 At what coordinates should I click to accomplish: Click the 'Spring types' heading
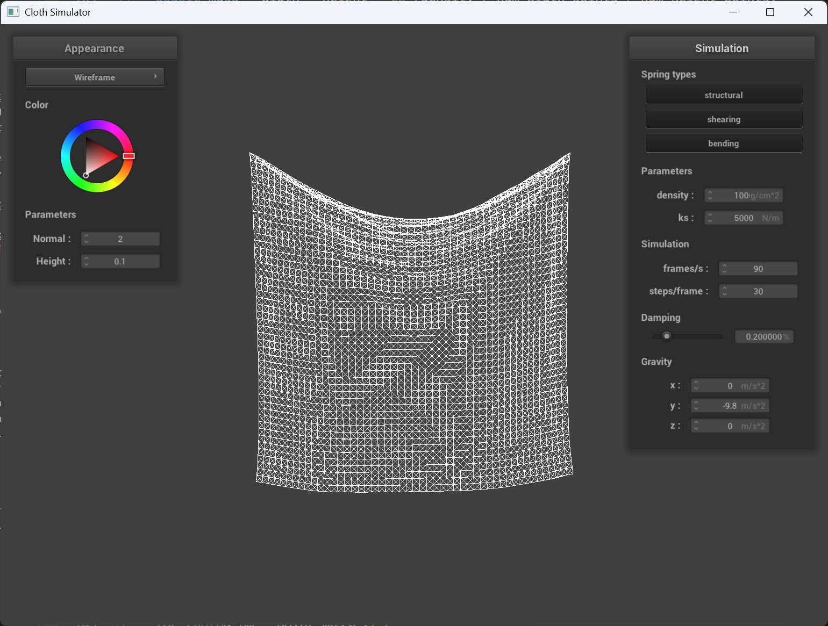click(668, 74)
